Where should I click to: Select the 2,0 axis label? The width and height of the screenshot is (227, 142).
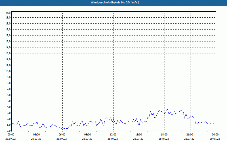coord(9,119)
